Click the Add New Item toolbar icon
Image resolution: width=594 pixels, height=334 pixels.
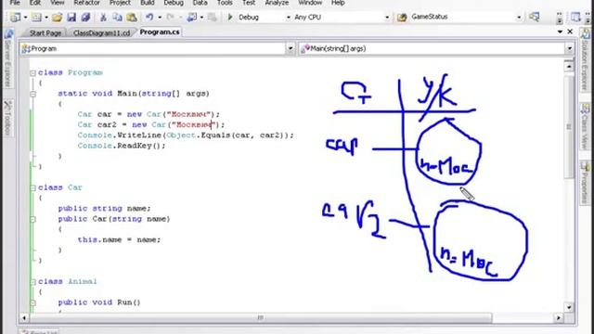tap(36, 17)
